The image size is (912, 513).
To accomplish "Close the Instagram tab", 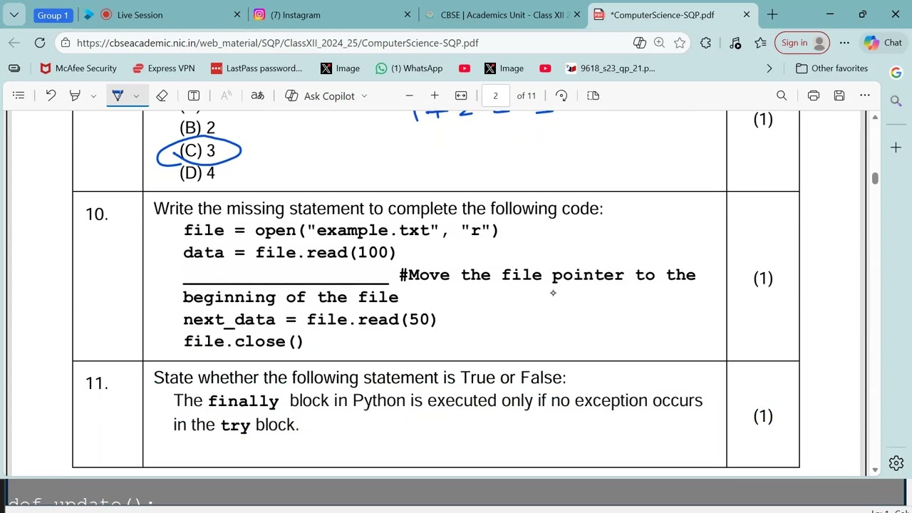I will [408, 14].
